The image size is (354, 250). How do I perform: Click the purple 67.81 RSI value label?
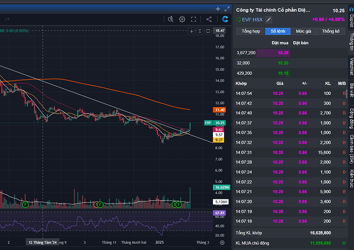pos(220,213)
